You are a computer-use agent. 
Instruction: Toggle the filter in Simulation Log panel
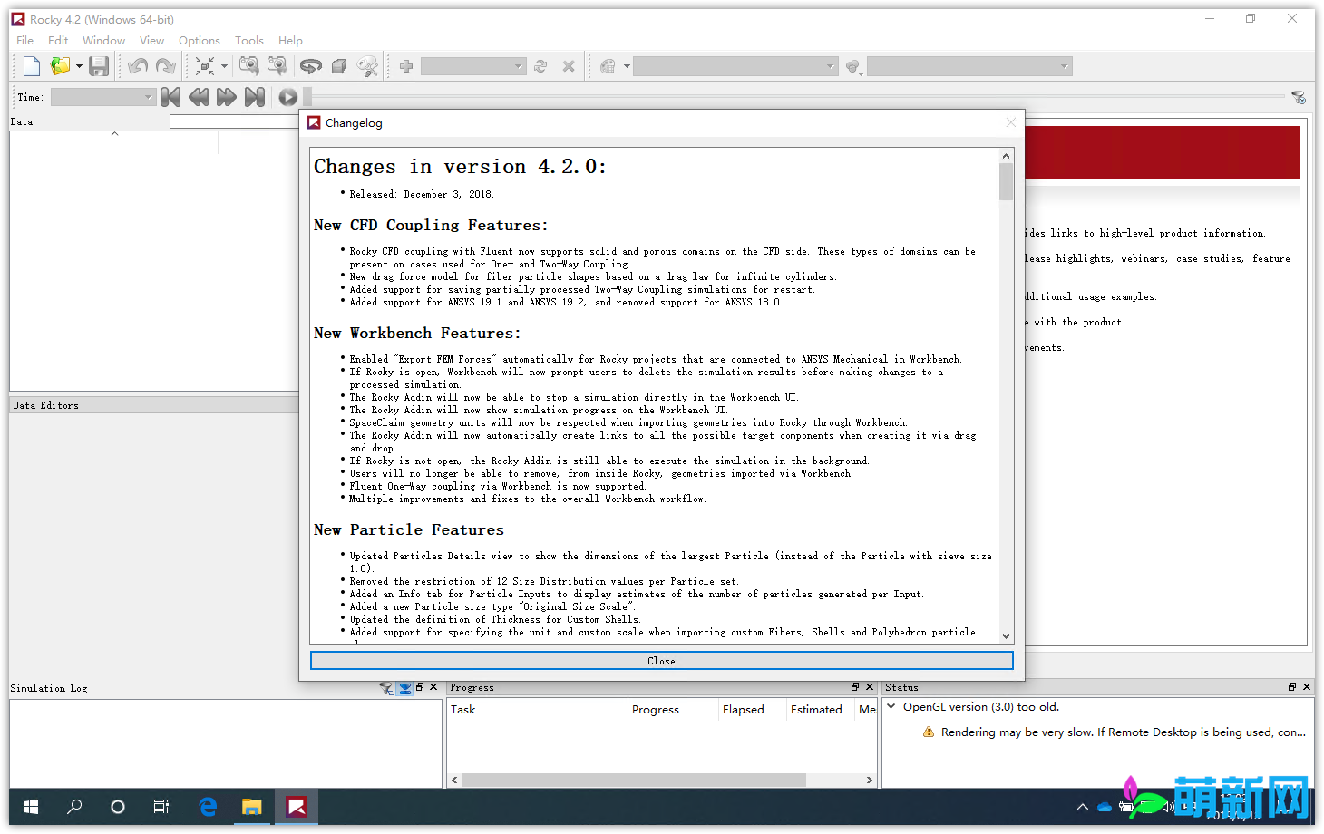coord(385,687)
